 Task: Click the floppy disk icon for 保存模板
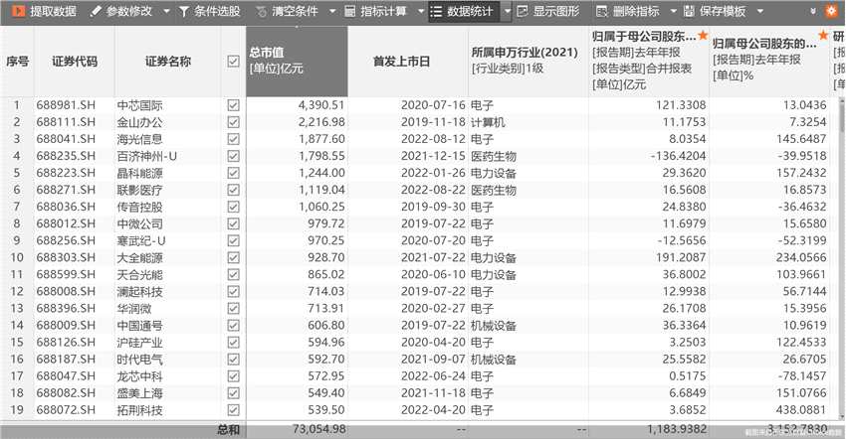(689, 11)
